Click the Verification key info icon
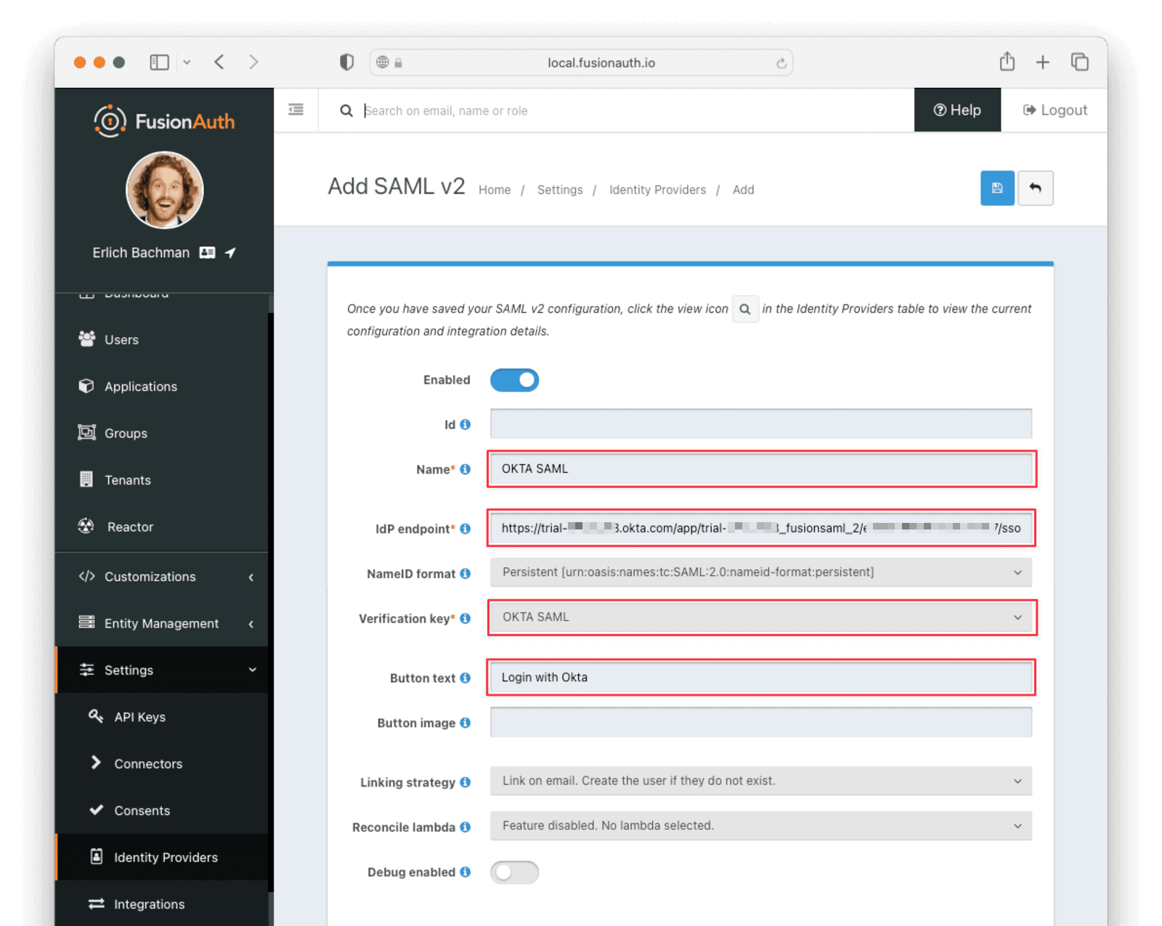 tap(465, 619)
